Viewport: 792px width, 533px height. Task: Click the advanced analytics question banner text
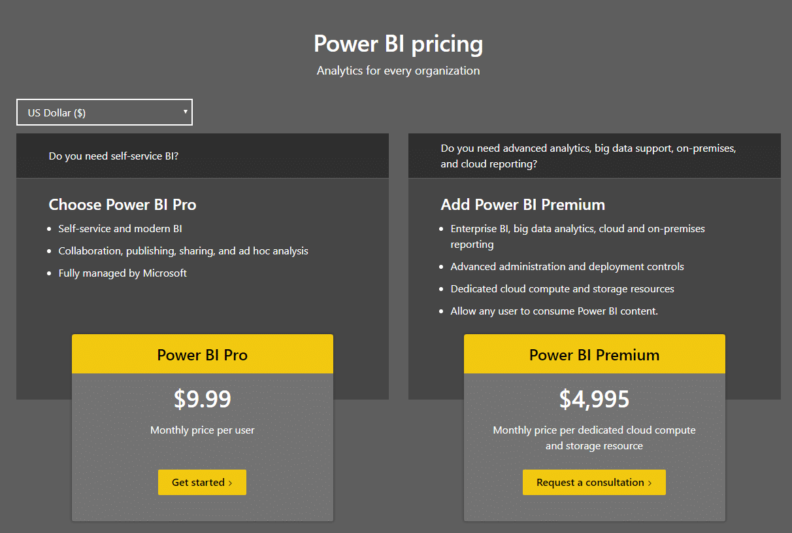[x=588, y=156]
